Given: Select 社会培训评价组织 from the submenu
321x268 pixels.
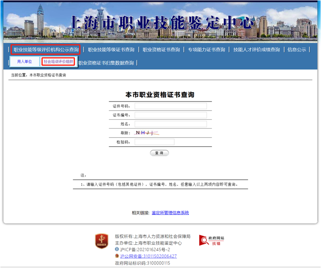Looking at the screenshot, I should (x=59, y=62).
